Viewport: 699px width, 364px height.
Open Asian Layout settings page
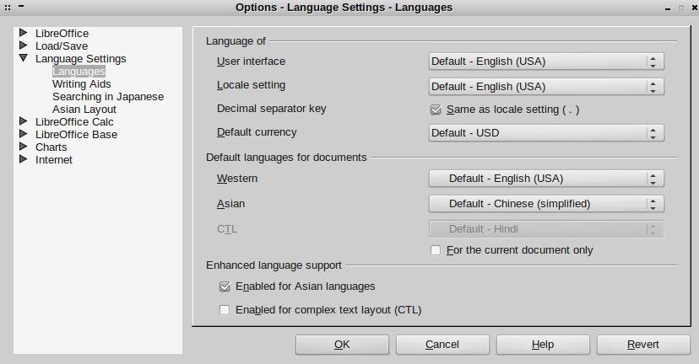coord(84,110)
